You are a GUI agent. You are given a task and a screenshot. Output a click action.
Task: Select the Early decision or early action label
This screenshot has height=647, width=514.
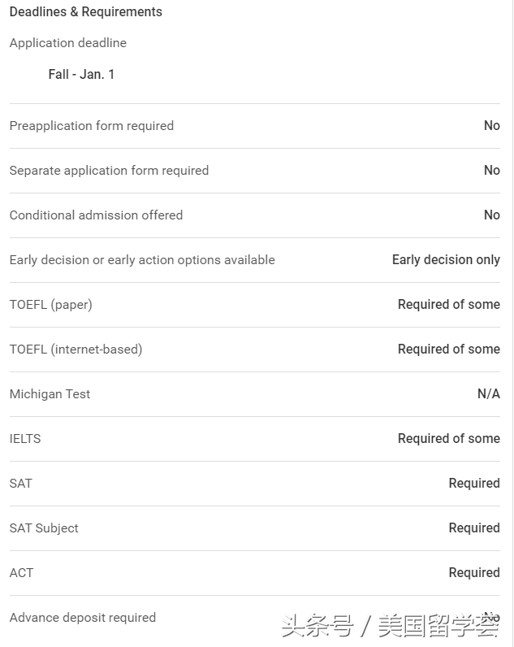point(142,260)
